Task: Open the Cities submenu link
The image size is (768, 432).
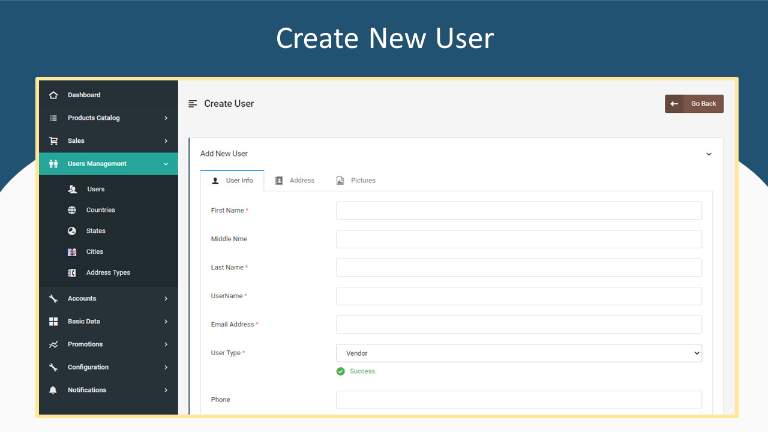Action: coord(109,252)
